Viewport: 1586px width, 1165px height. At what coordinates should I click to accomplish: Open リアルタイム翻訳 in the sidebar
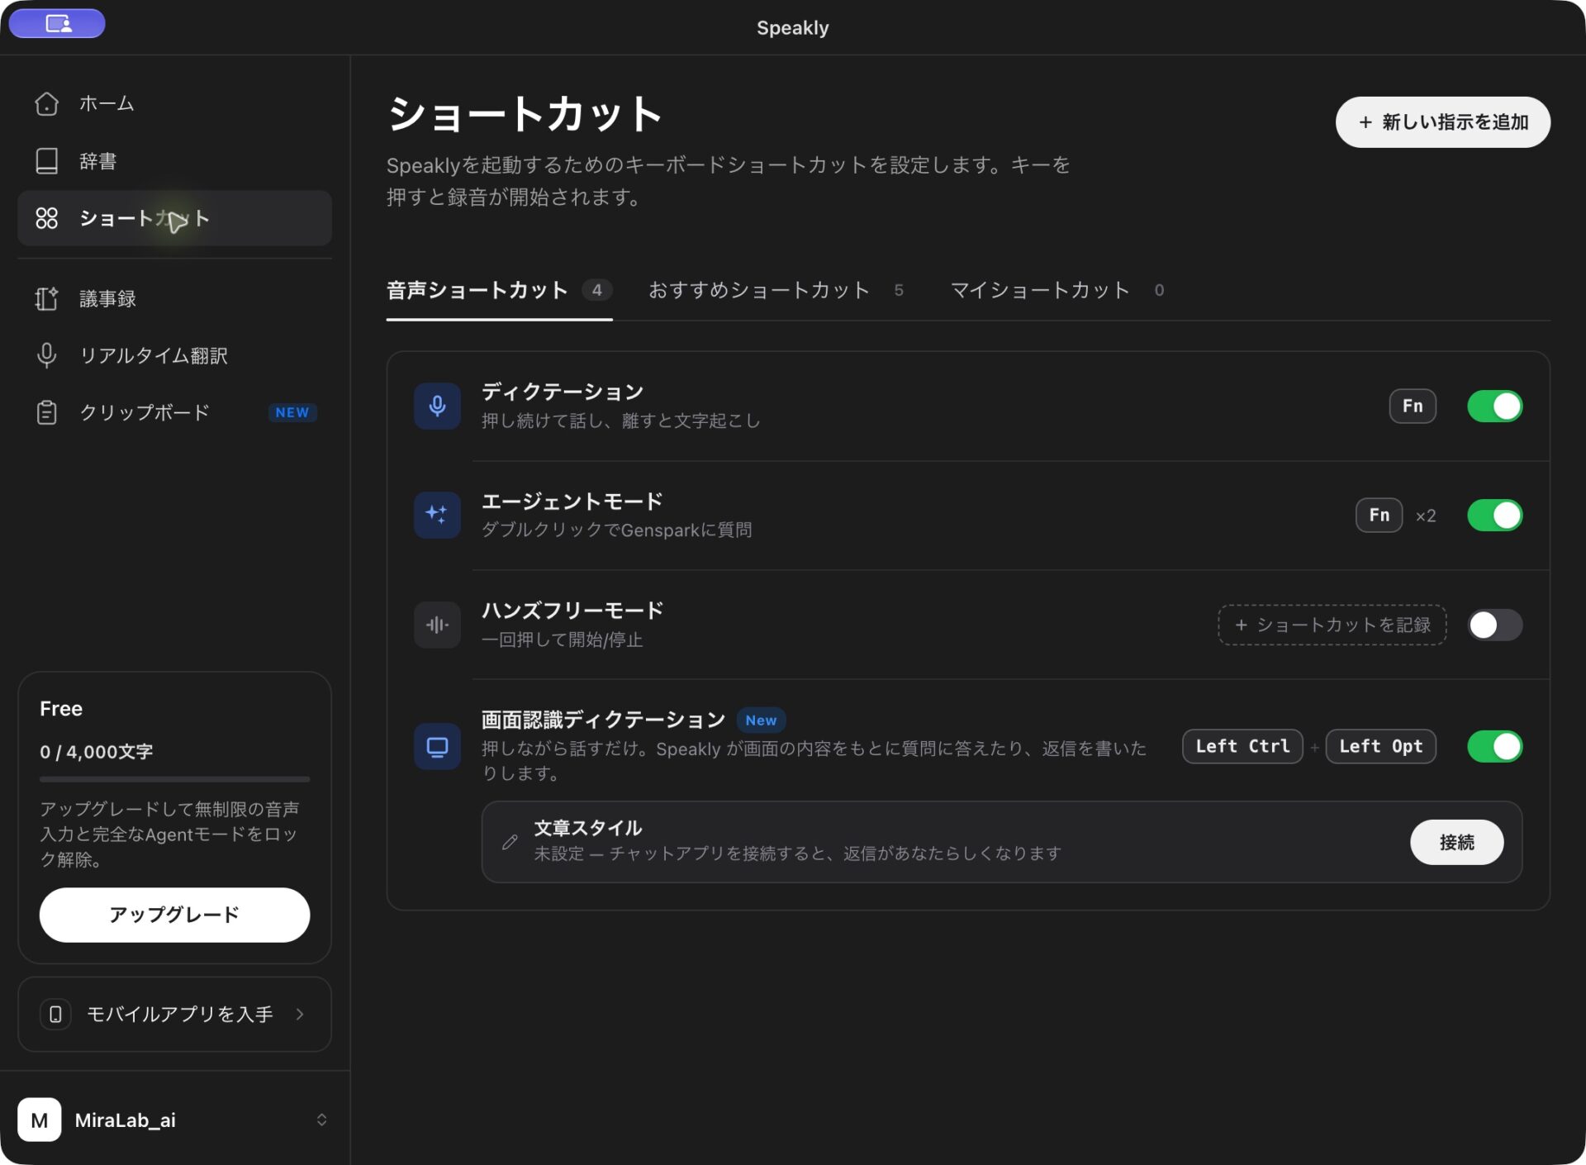tap(174, 355)
